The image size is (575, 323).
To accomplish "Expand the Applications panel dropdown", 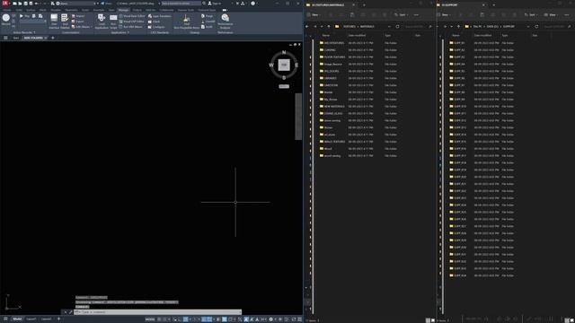I will coord(120,32).
